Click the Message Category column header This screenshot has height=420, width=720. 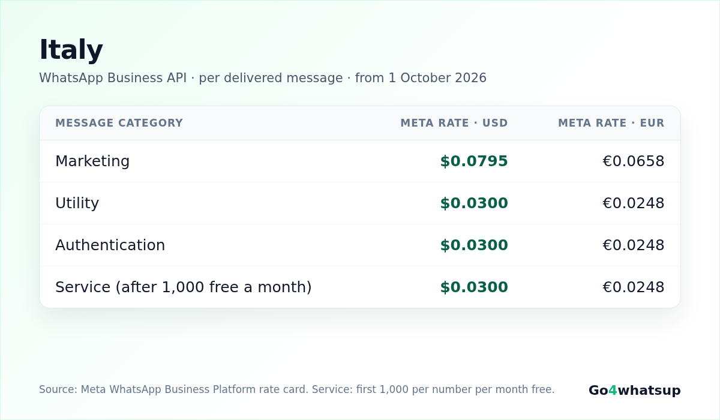click(x=119, y=123)
